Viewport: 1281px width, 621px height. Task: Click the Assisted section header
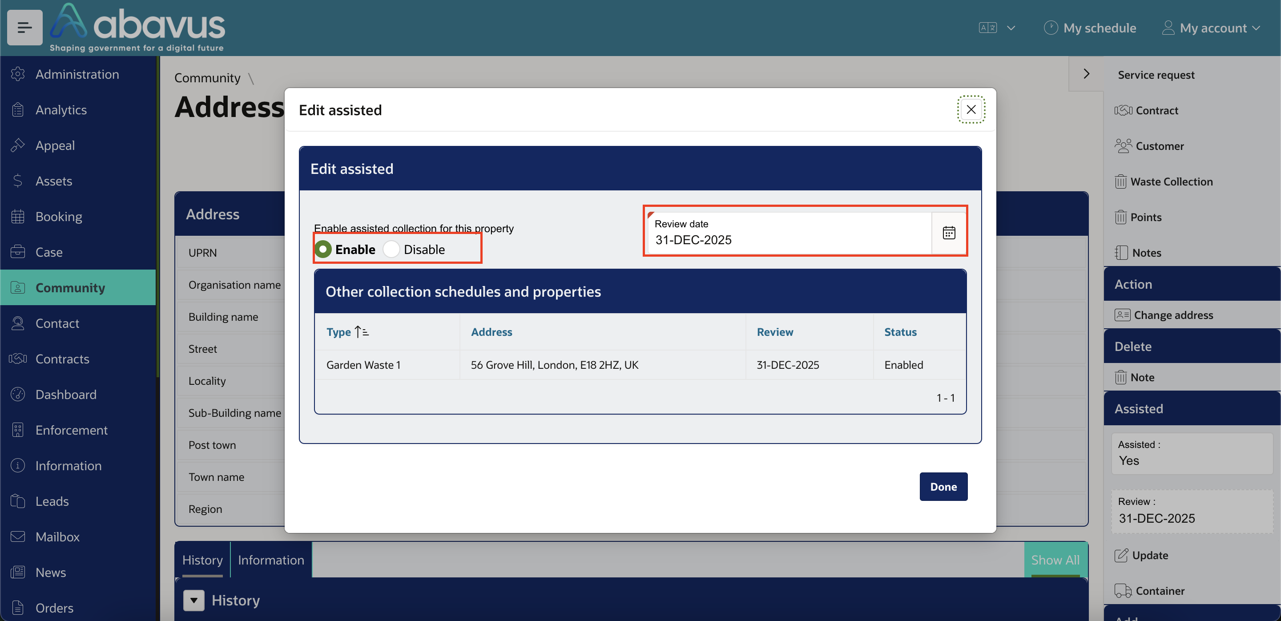coord(1192,408)
